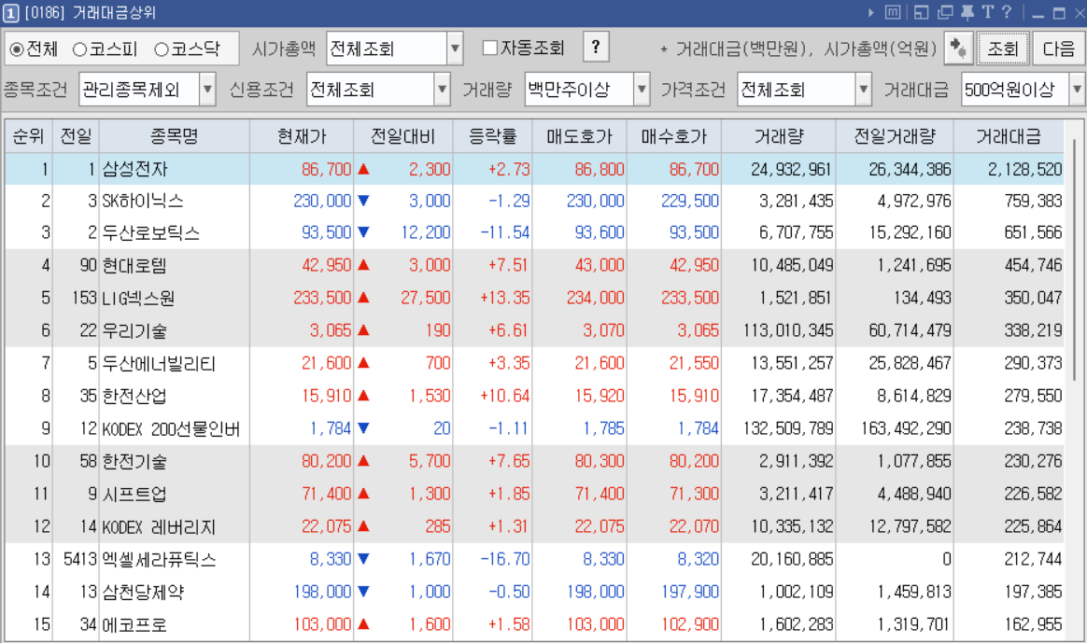Viewport: 1087px width, 643px height.
Task: Click the 매수호가 column header
Action: pos(674,136)
